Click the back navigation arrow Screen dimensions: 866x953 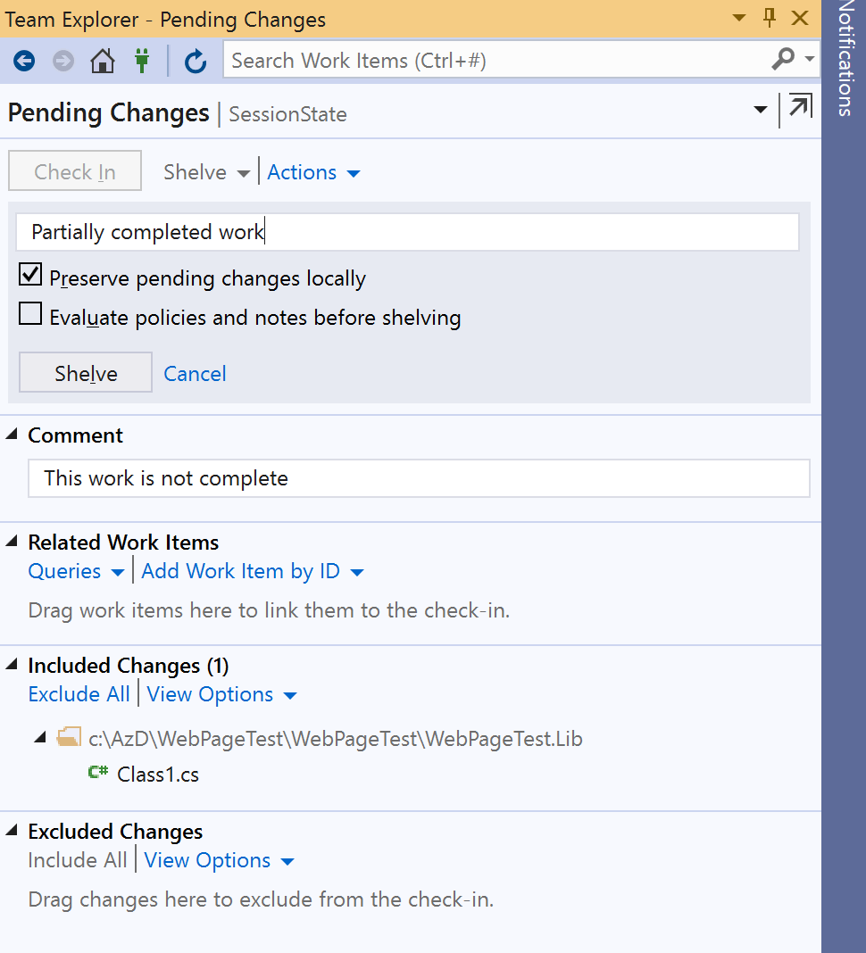click(23, 61)
